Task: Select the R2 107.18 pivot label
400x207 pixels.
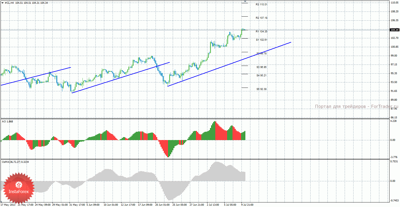Action: [261, 18]
